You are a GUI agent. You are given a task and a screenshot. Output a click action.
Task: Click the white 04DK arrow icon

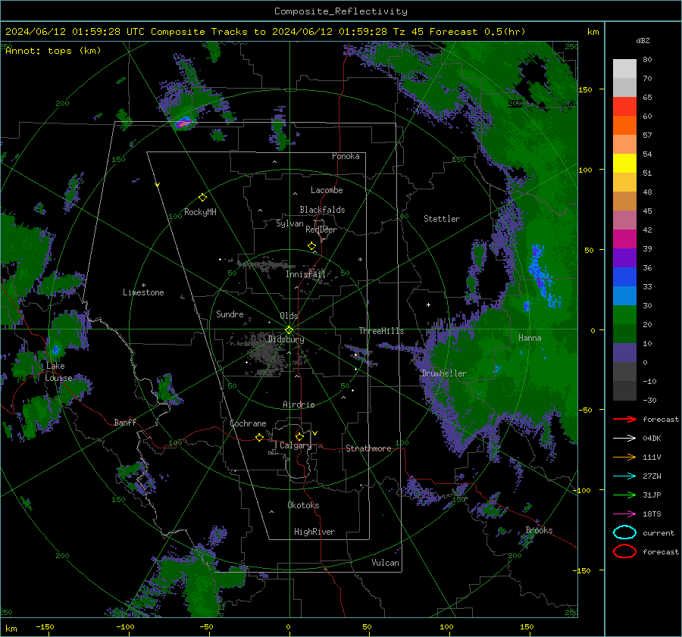tap(624, 439)
